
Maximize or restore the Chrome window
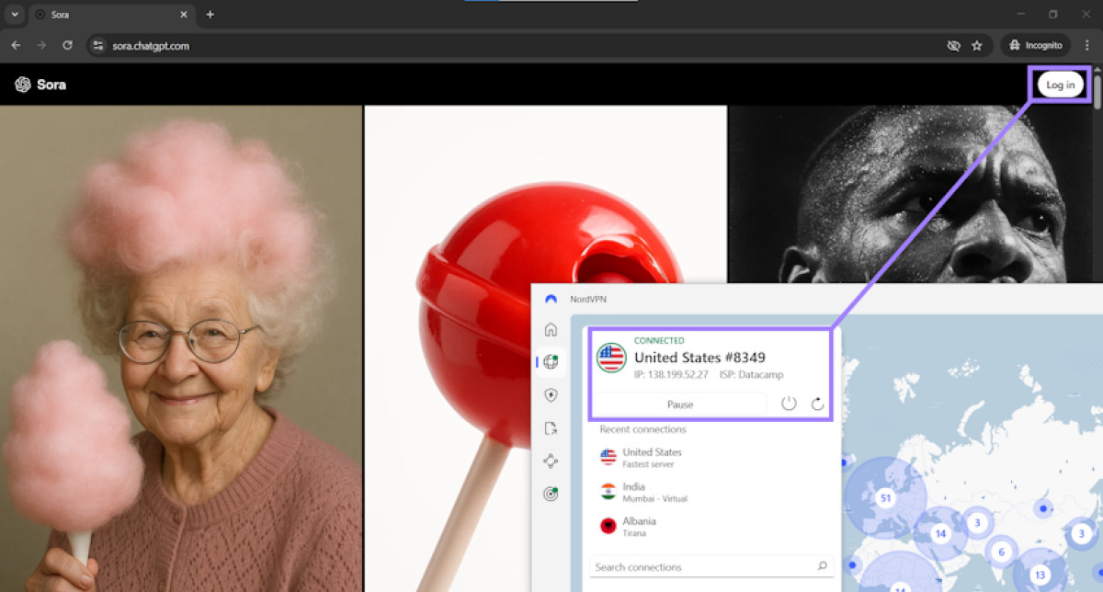tap(1053, 15)
